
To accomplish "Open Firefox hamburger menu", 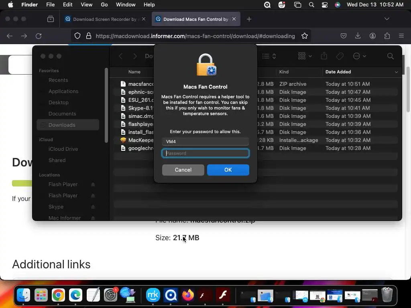I will (x=401, y=36).
